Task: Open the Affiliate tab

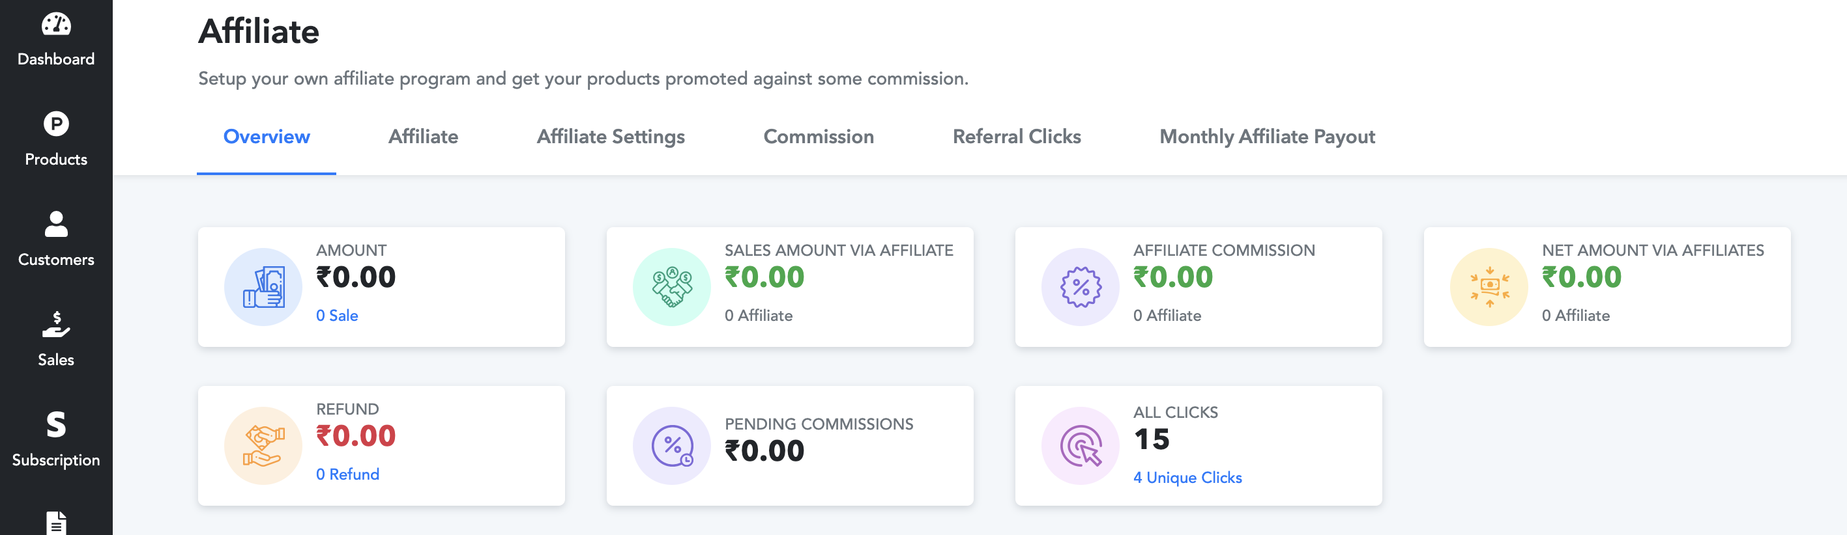Action: point(424,137)
